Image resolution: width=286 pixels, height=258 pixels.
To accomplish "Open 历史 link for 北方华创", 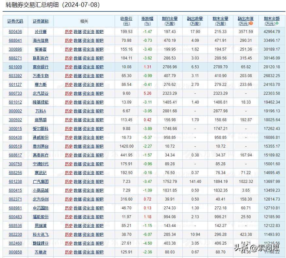I will 69,199.
